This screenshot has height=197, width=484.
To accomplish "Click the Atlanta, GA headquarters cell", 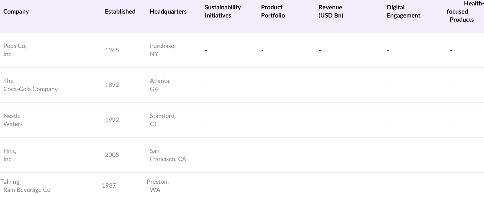I will [x=160, y=85].
